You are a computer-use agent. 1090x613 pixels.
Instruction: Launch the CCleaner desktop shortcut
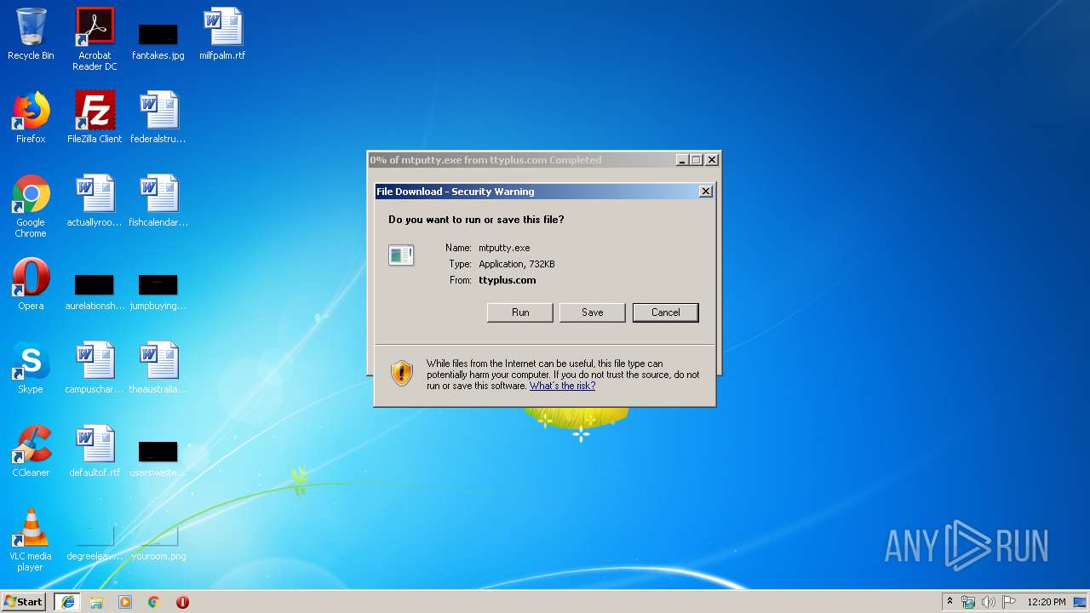[31, 451]
